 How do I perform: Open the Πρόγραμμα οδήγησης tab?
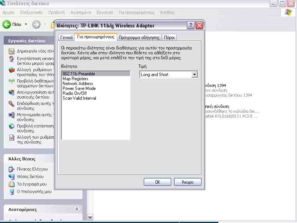tap(139, 37)
